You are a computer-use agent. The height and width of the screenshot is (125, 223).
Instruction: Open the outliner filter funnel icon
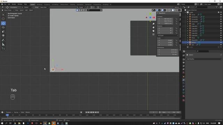point(217,7)
